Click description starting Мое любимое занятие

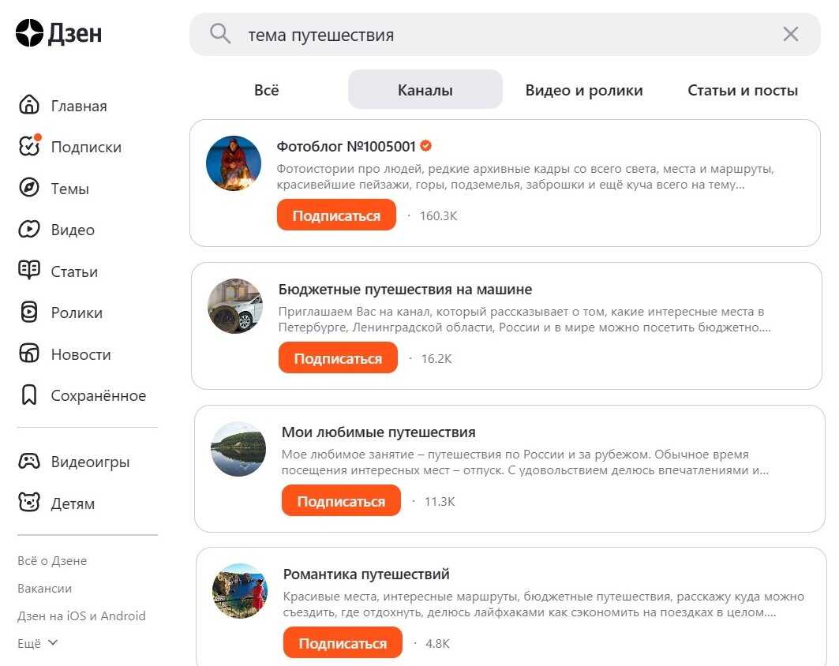[525, 462]
